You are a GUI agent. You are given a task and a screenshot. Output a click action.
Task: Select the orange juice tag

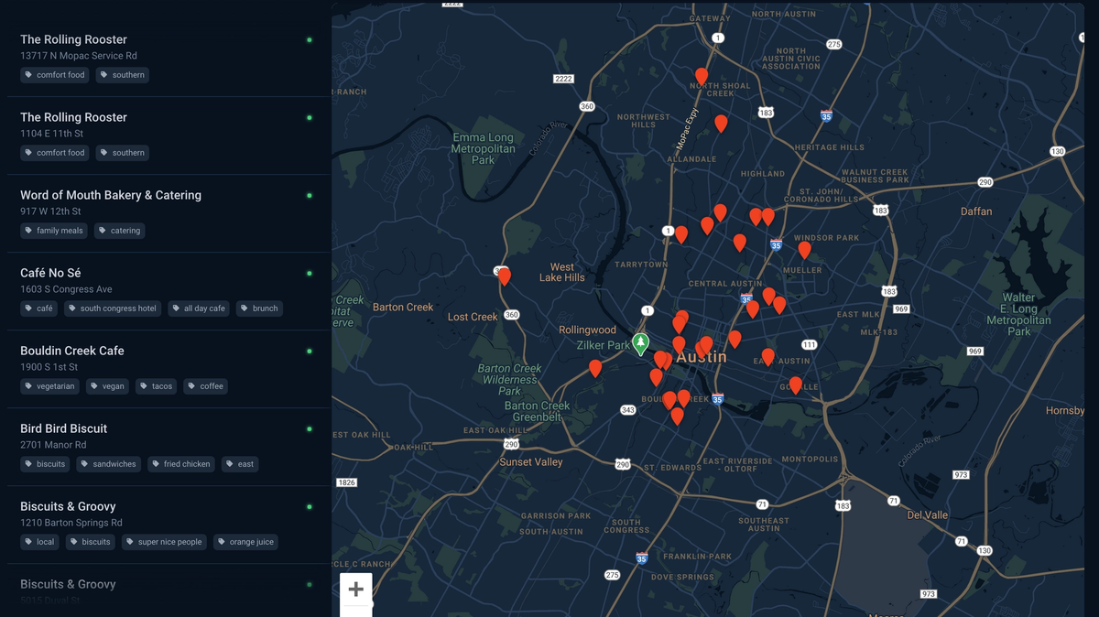[x=246, y=542]
